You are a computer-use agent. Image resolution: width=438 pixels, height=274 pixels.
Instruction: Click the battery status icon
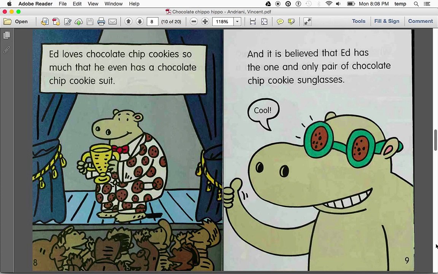(x=351, y=4)
